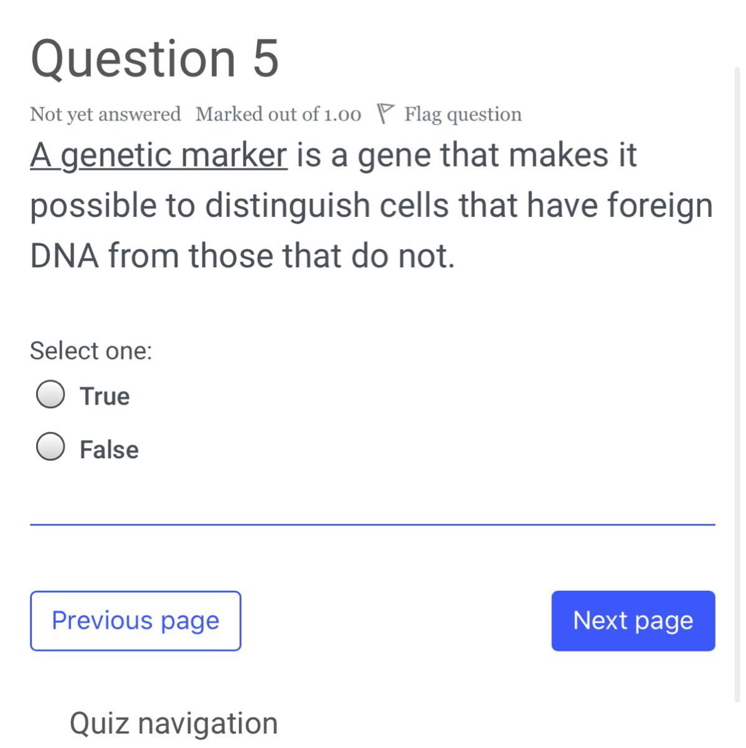Click the 'Marked out of 1.00' text
Screen dimensions: 746x748
point(278,115)
